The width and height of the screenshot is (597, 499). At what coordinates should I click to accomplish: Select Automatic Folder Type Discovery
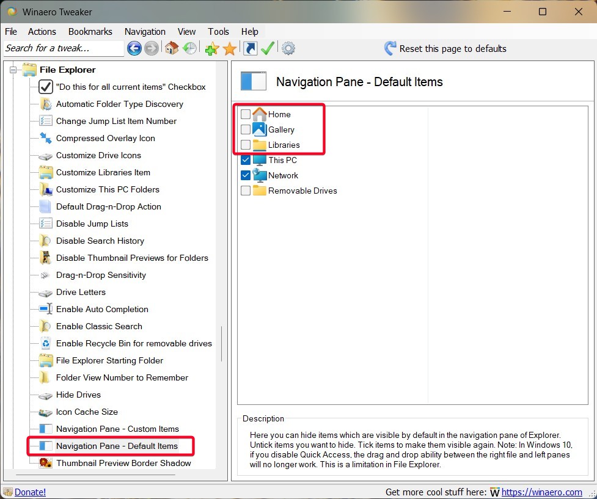pos(120,104)
